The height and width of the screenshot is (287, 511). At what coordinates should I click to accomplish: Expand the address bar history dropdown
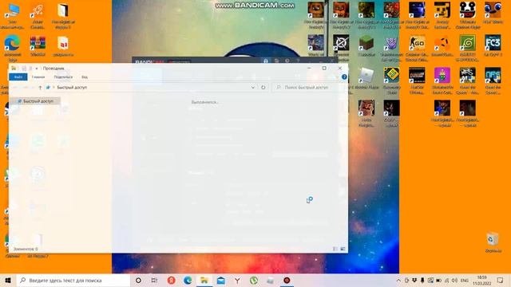pos(253,88)
